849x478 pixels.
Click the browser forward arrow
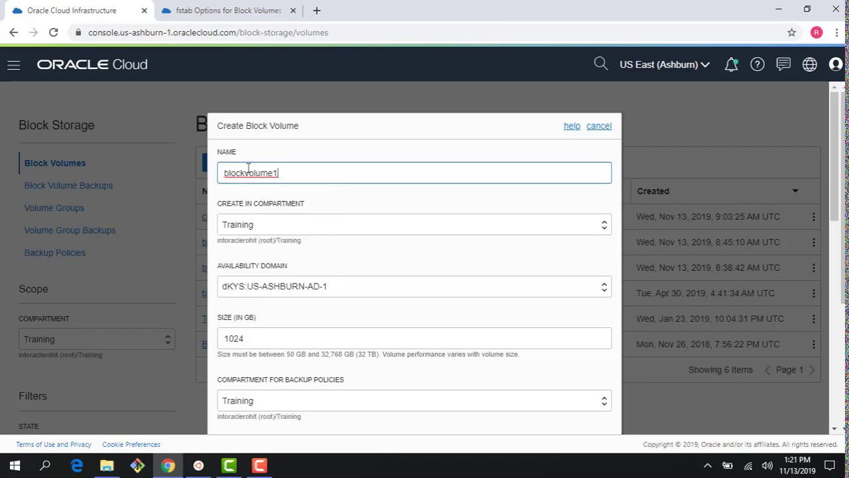click(x=33, y=33)
